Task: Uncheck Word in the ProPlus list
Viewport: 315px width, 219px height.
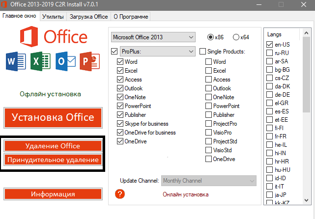Action: pos(120,62)
